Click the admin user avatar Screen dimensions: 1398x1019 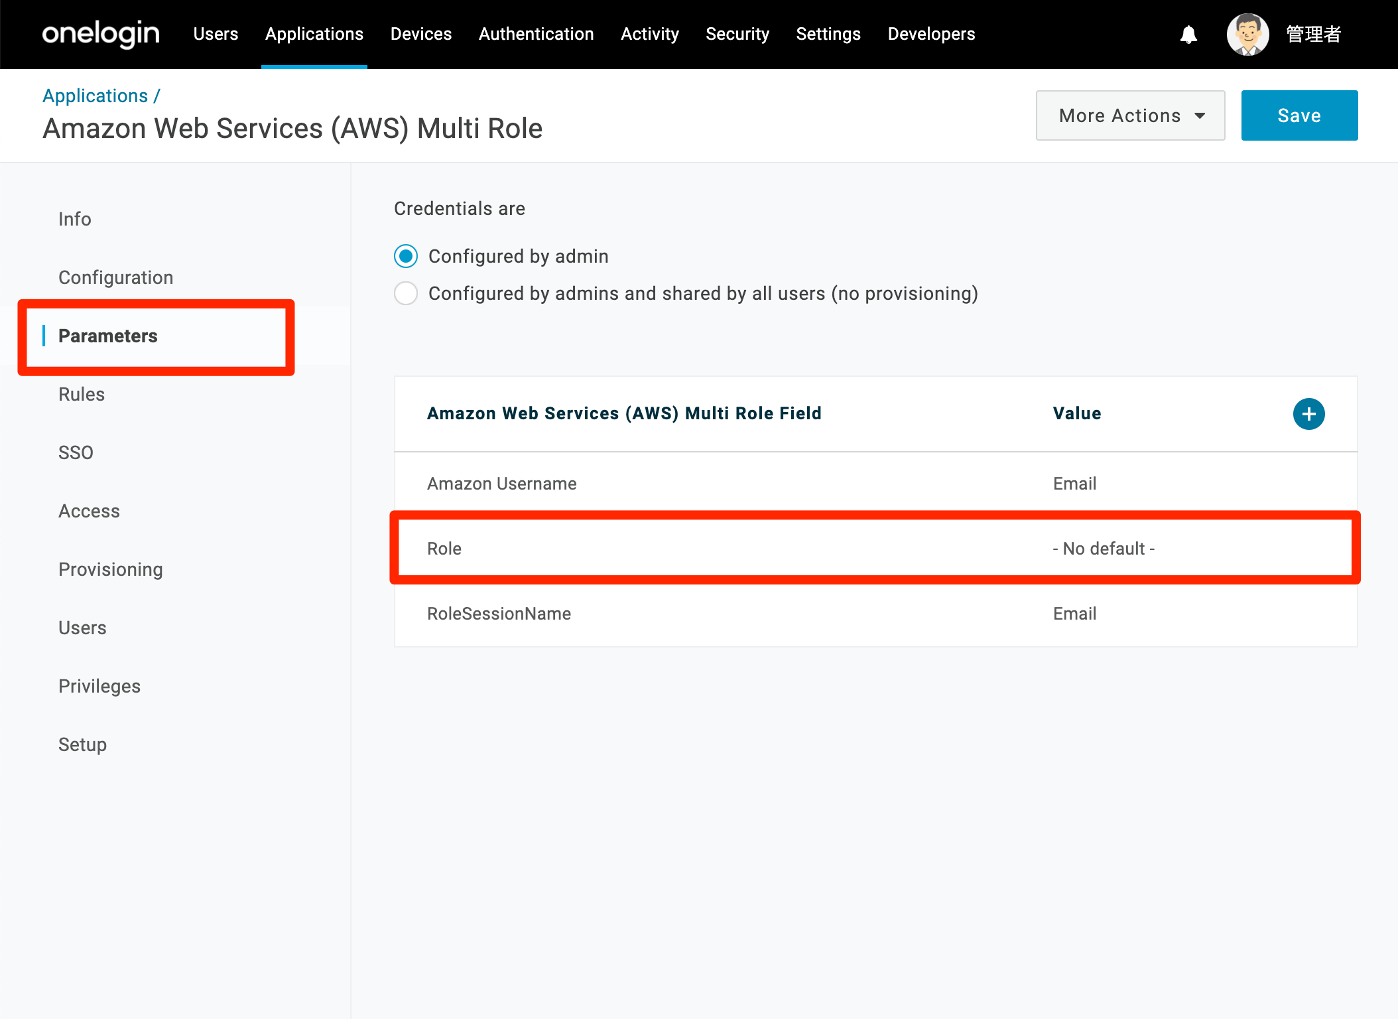(1247, 34)
